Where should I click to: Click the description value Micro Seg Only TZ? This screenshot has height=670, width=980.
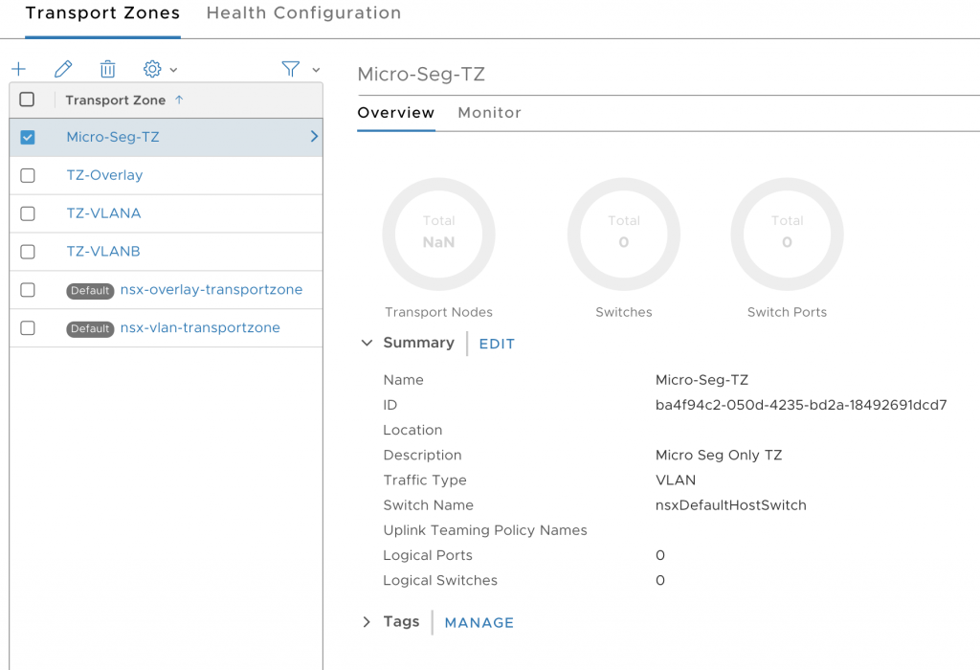(x=719, y=455)
